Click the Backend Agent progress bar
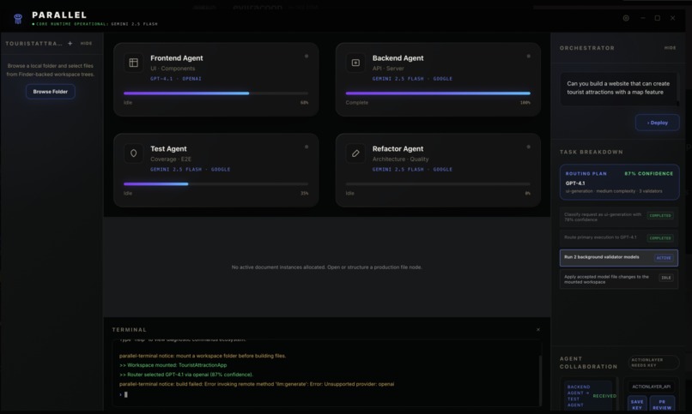The height and width of the screenshot is (414, 692). [x=438, y=93]
